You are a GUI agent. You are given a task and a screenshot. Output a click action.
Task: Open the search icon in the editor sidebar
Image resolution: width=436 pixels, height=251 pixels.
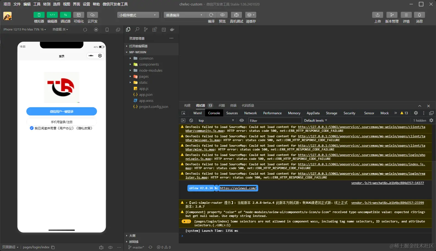click(137, 29)
